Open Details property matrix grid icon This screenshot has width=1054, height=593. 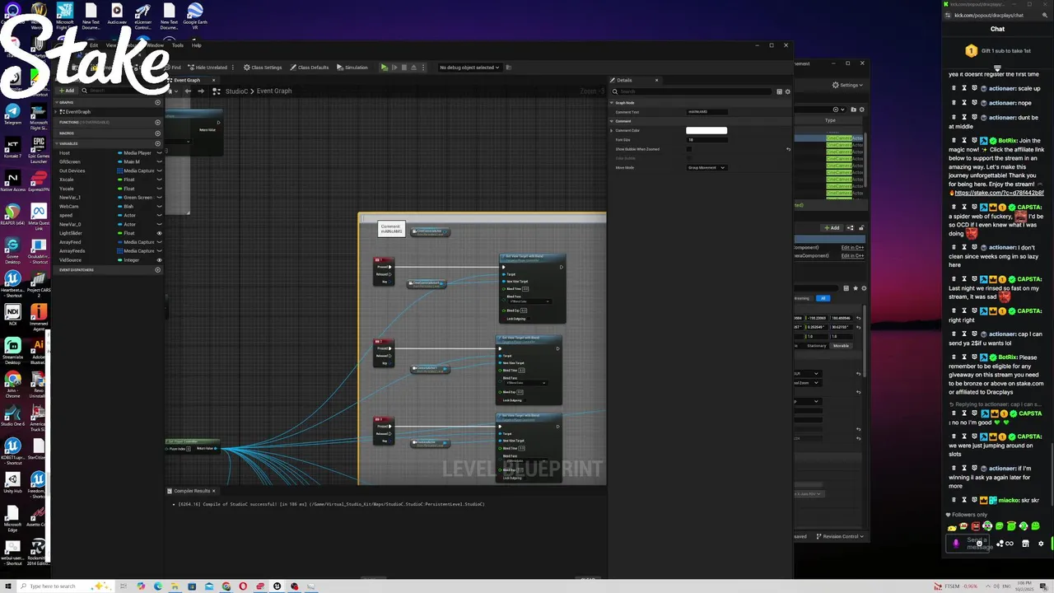pos(779,91)
